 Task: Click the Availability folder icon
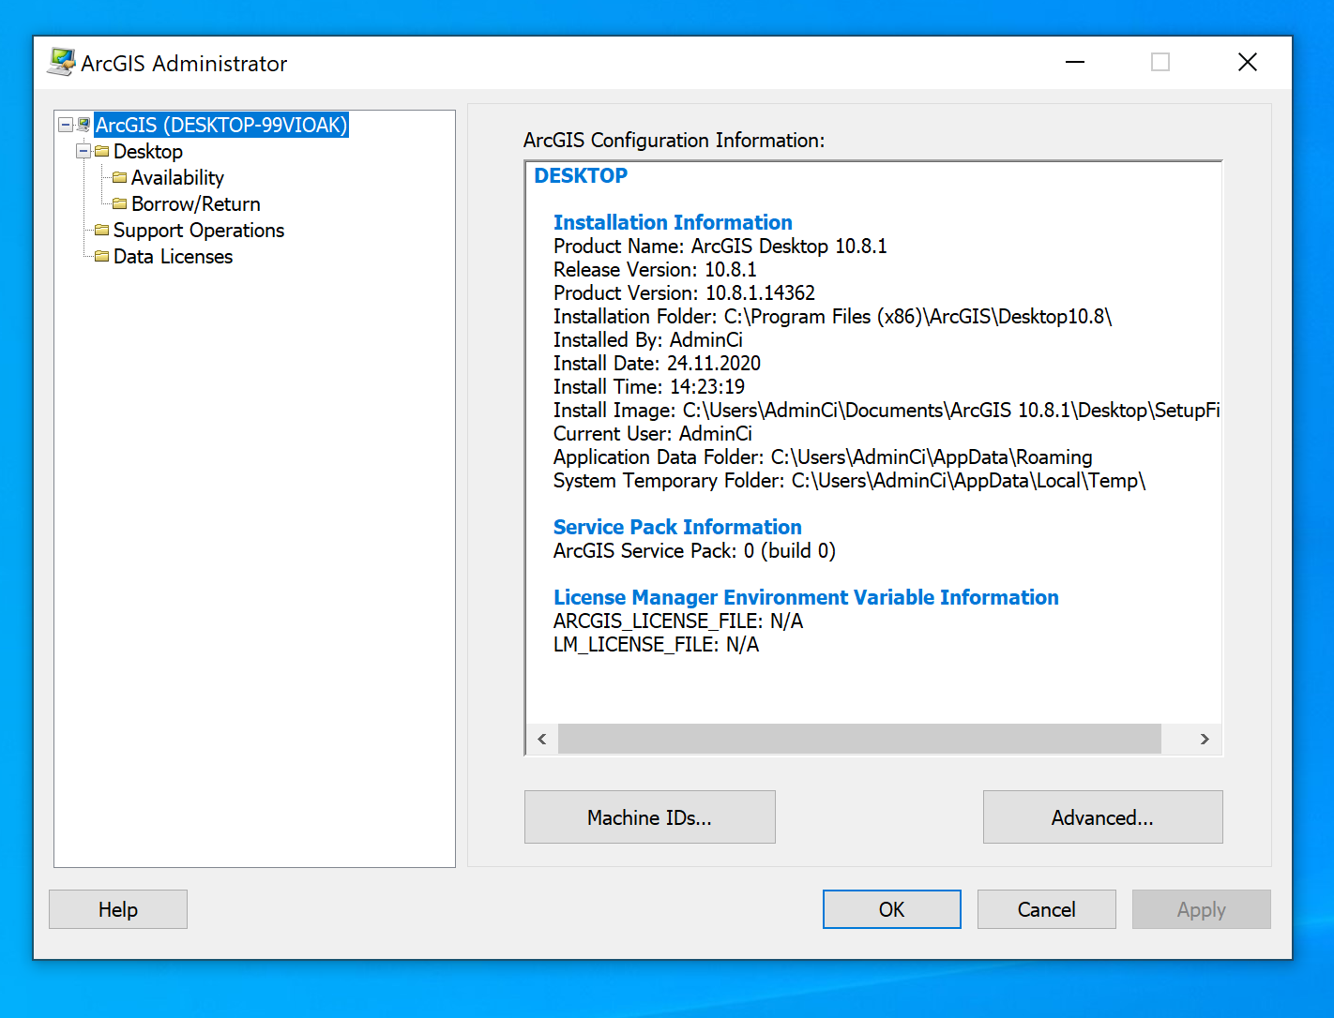(x=120, y=177)
